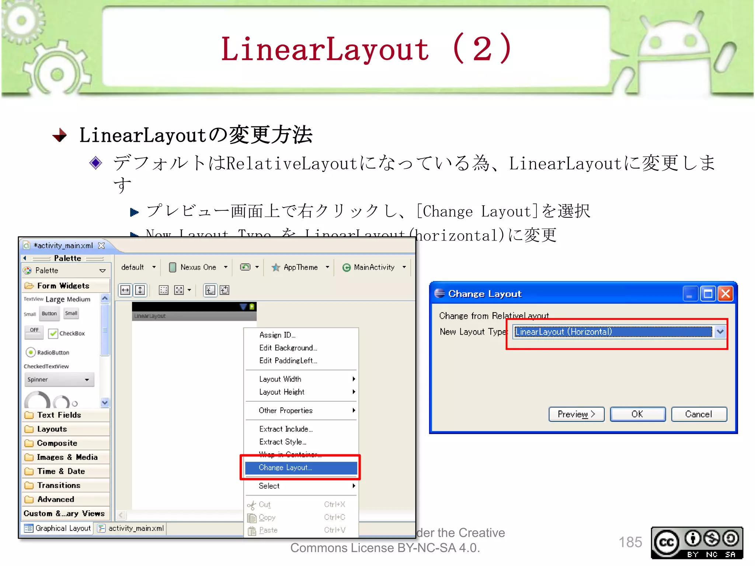
Task: Click Cancel in Change Layout dialog
Action: pyautogui.click(x=699, y=414)
